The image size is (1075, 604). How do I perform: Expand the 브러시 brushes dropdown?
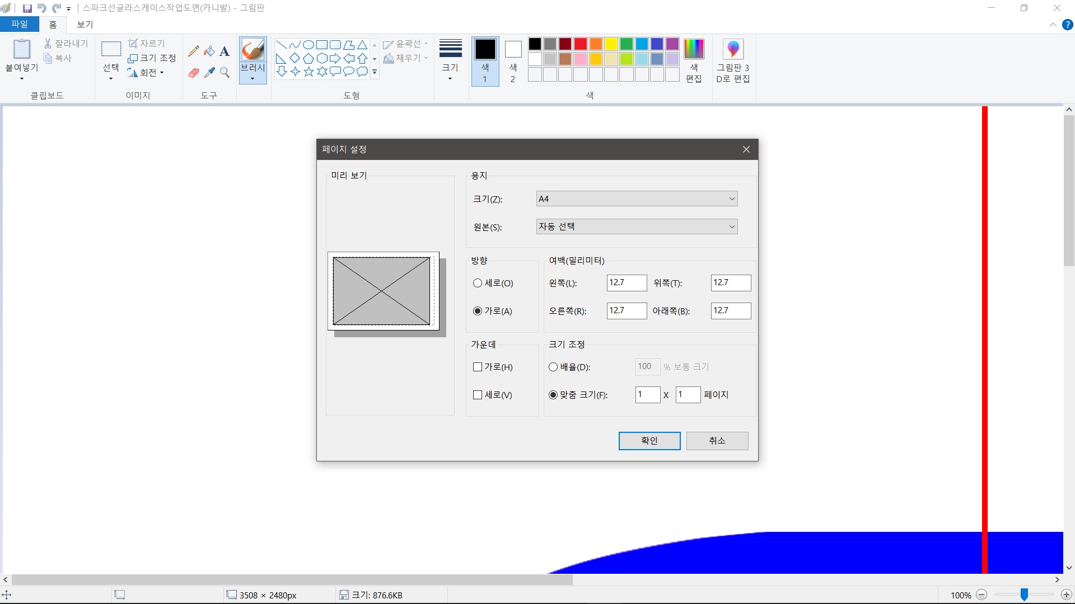coord(253,77)
